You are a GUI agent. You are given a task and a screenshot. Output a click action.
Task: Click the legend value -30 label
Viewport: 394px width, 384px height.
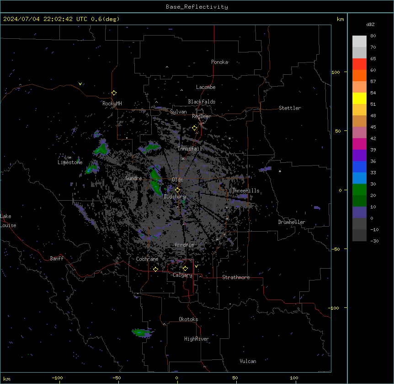point(374,241)
